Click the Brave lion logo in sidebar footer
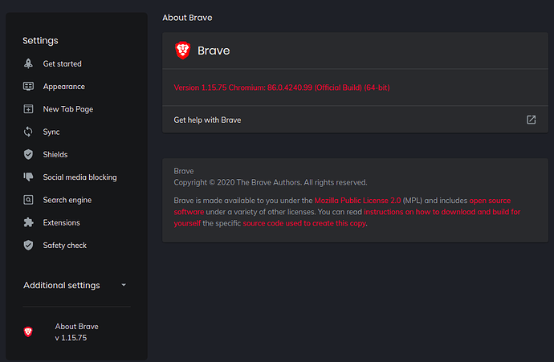The image size is (554, 362). (28, 331)
